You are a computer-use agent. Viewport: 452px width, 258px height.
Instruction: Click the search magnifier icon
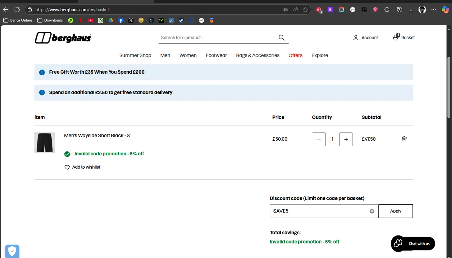281,38
